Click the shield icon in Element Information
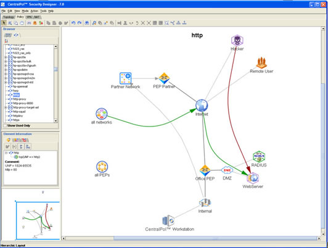Image resolution: width=328 pixels, height=248 pixels. [x=9, y=140]
